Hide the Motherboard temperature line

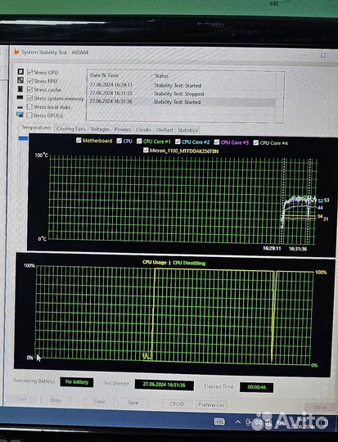(79, 140)
